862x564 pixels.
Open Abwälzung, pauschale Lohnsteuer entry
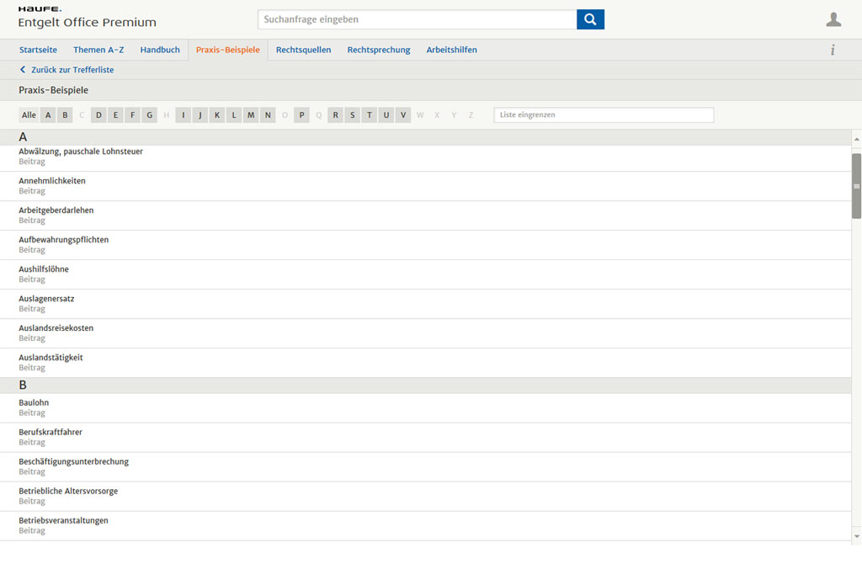(x=425, y=157)
